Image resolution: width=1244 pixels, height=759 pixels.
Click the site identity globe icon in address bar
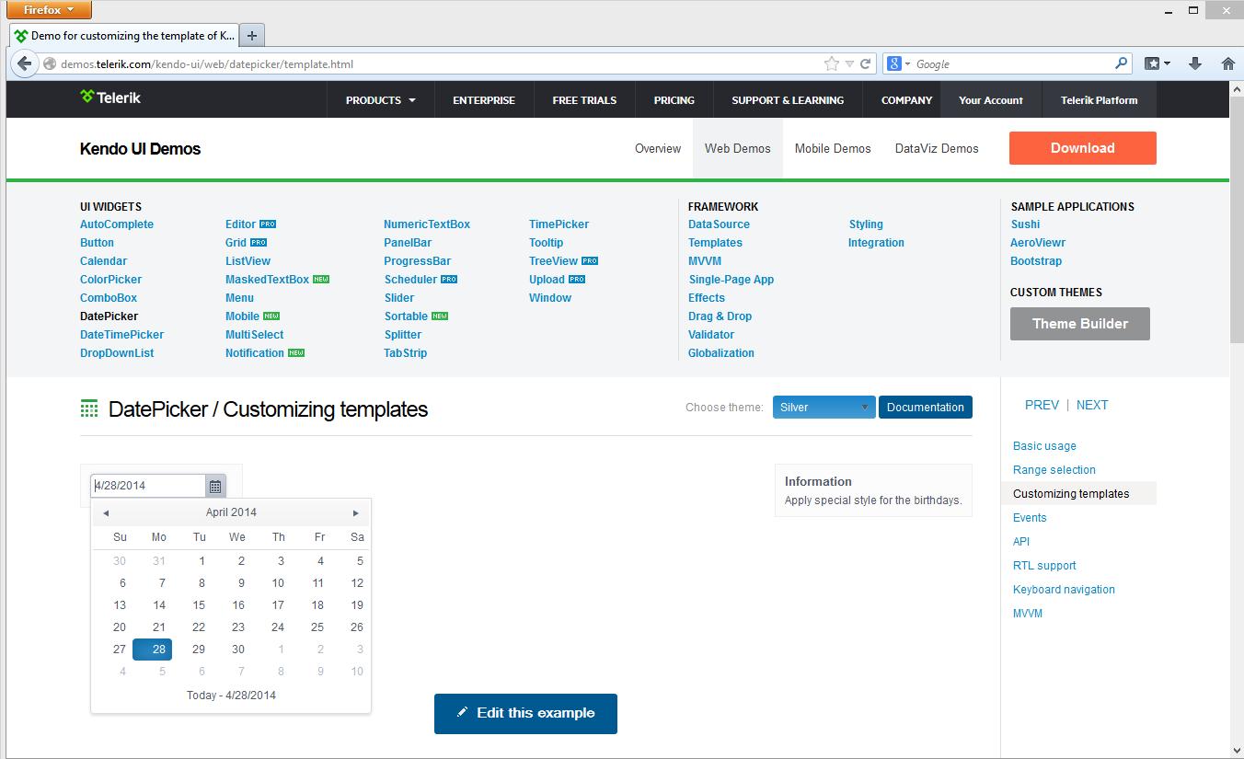pyautogui.click(x=50, y=63)
